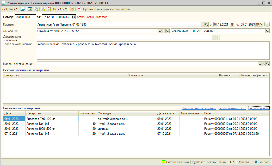Expand the Перейти dropdown menu
Viewport: 272px width, 166px height.
(60, 9)
